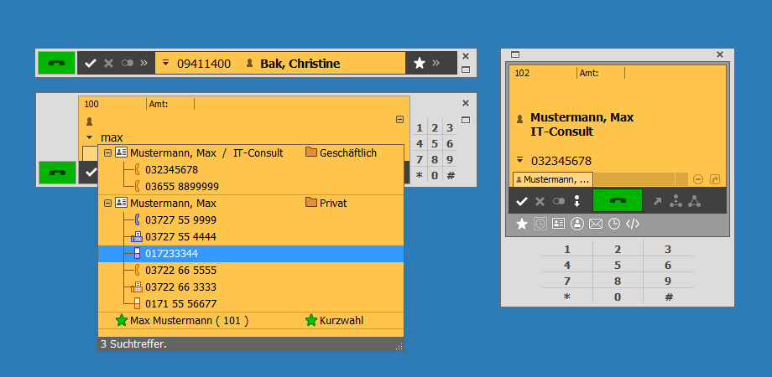772x377 pixels.
Task: Click the code brackets icon in right window
Action: [x=633, y=224]
